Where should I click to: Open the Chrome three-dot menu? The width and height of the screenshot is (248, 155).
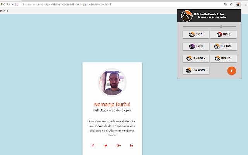pos(245,4)
